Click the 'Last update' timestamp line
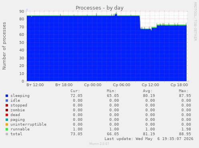 coord(149,139)
